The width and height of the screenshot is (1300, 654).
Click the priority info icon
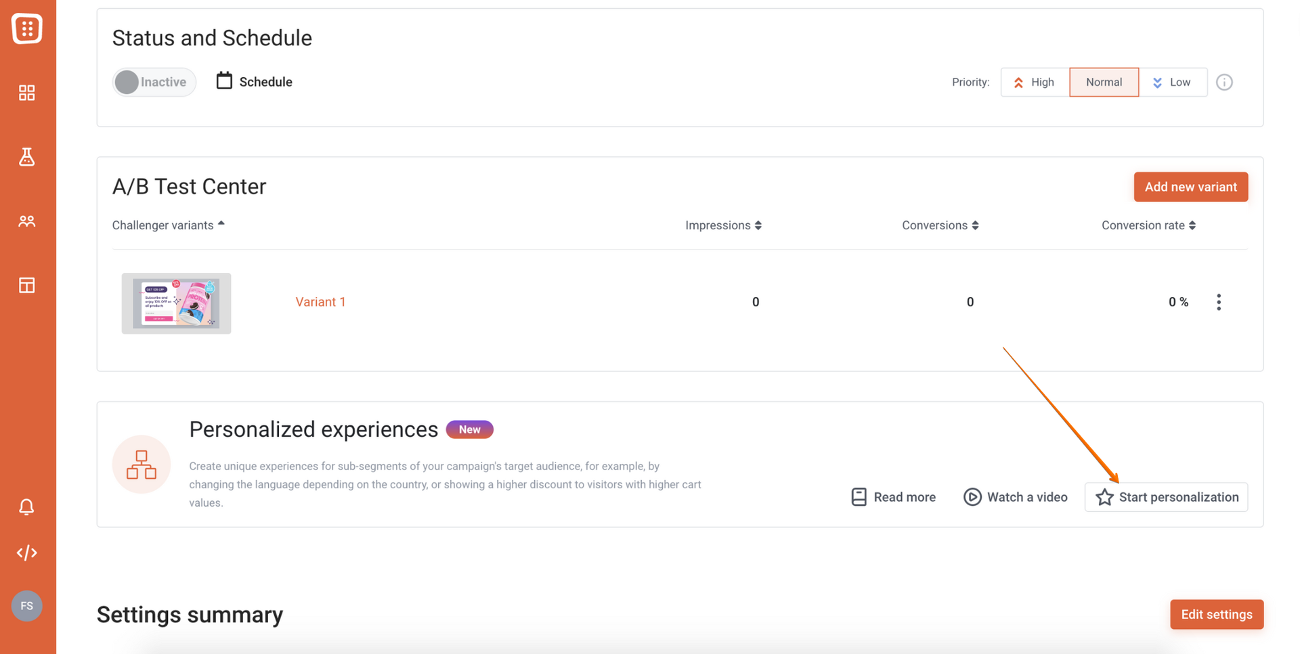(1224, 83)
